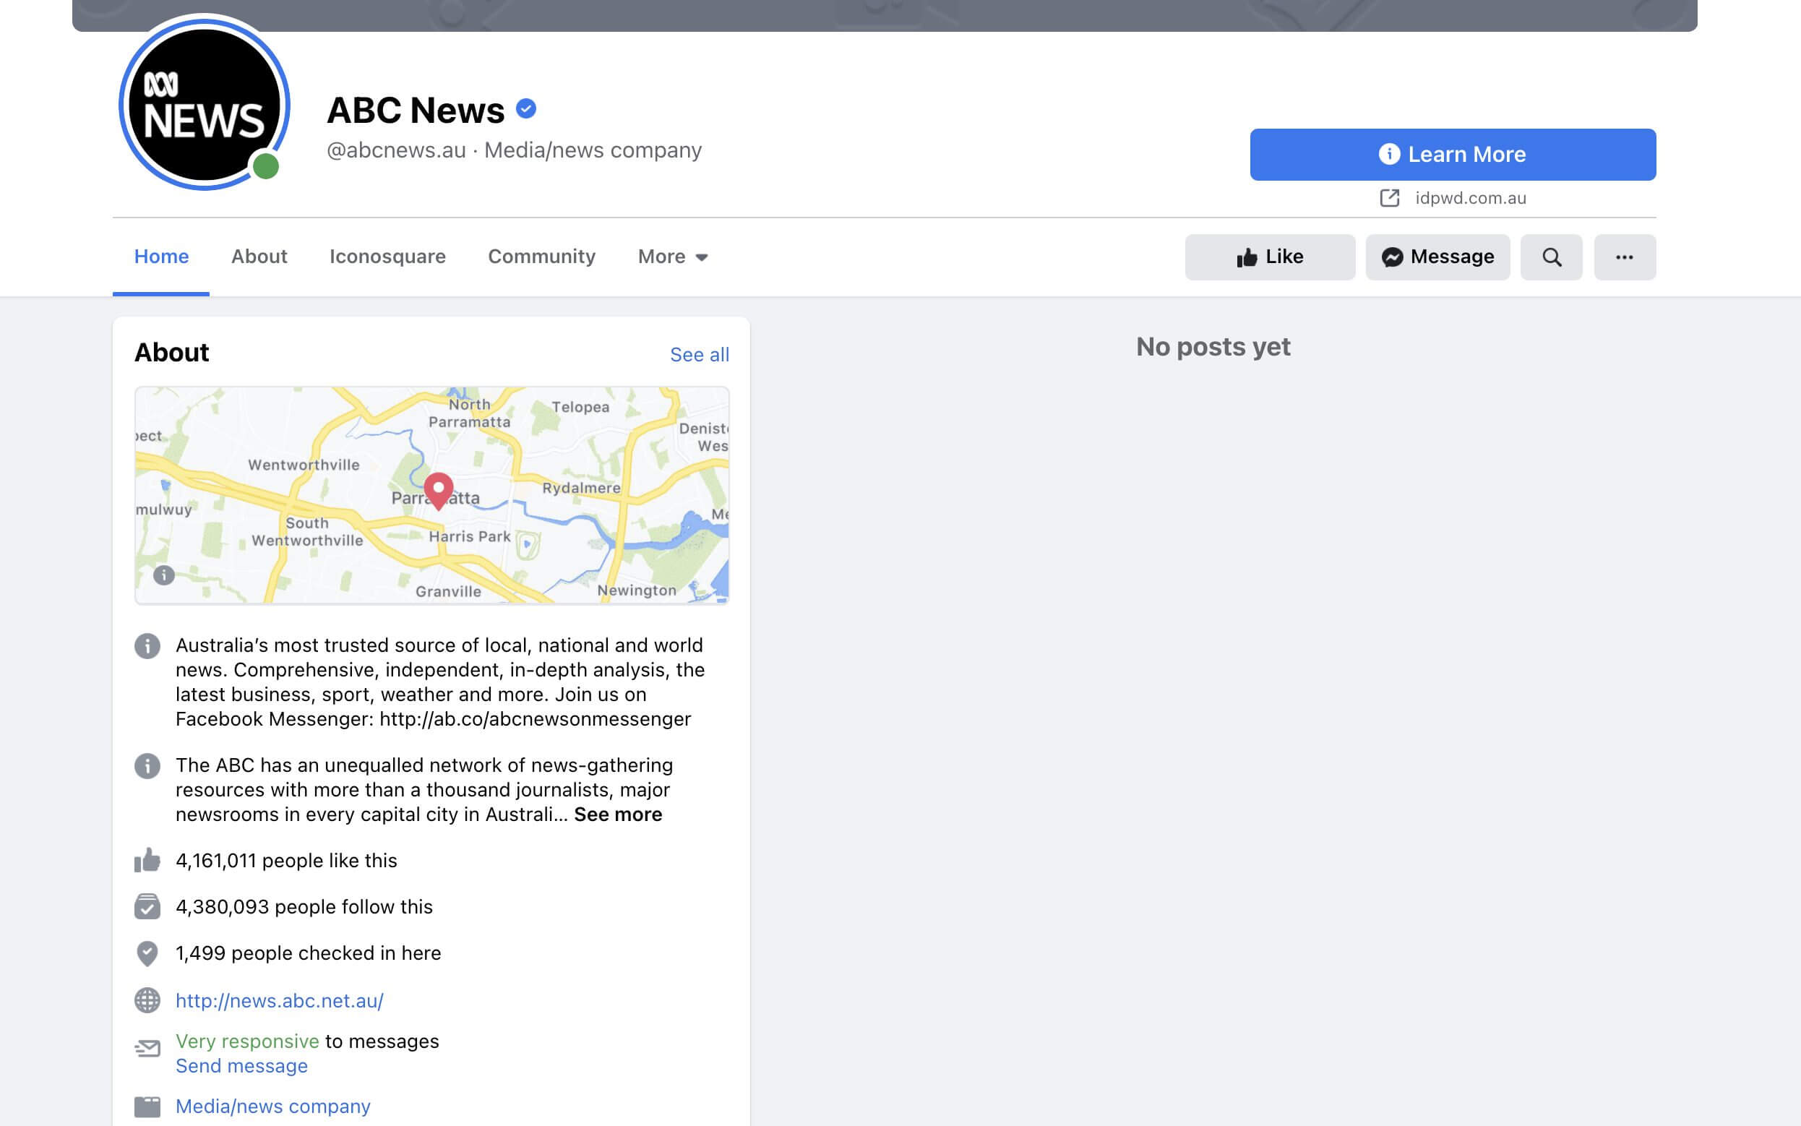Switch to the Home tab

(x=161, y=257)
